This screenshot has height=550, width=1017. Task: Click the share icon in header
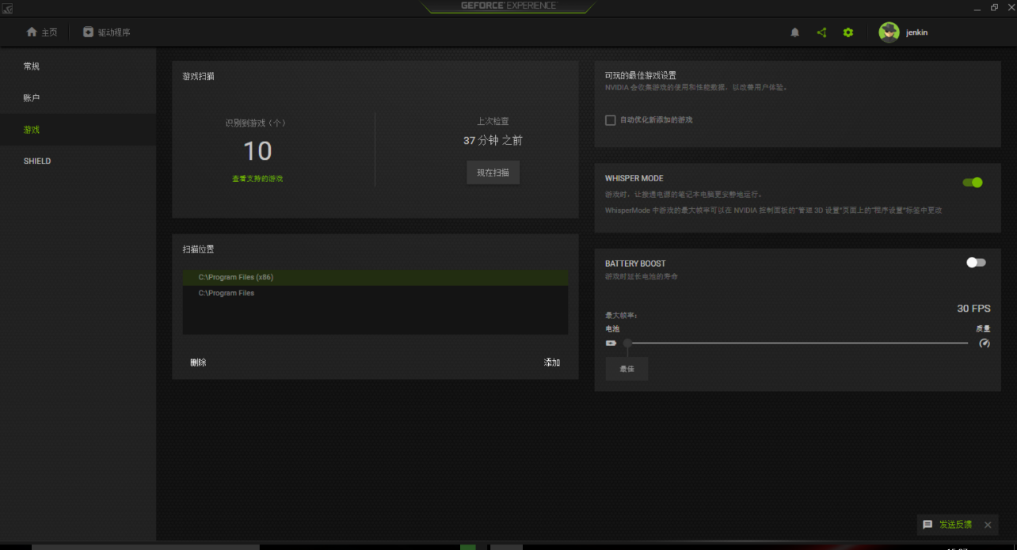[x=821, y=32]
